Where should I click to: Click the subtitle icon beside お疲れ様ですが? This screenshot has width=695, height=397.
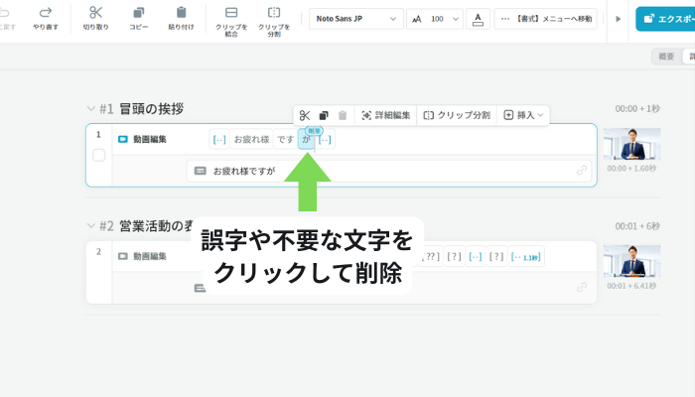201,171
